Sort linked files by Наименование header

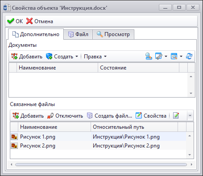pyautogui.click(x=54, y=127)
